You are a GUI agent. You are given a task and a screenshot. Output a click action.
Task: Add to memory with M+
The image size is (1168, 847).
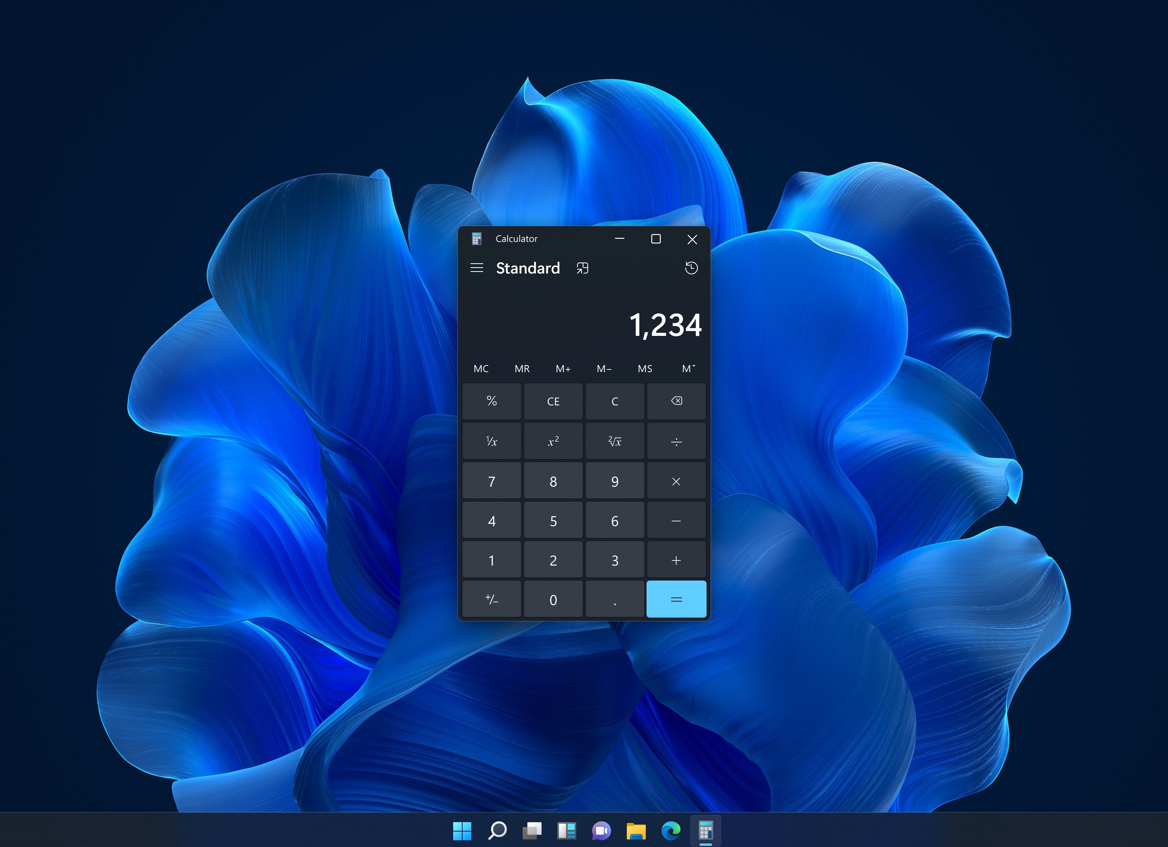tap(563, 369)
